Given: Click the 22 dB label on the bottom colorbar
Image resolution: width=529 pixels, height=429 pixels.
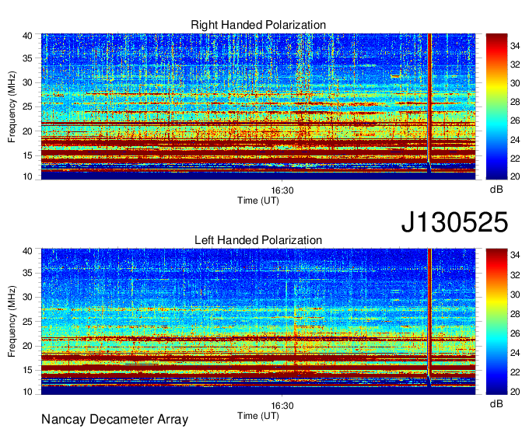Looking at the screenshot, I should (515, 372).
